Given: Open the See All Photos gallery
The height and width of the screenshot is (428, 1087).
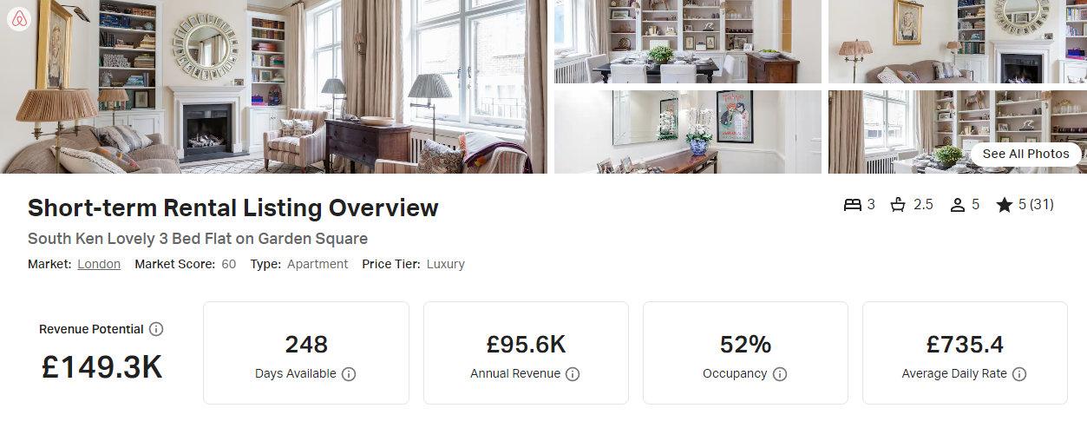Looking at the screenshot, I should tap(1025, 154).
